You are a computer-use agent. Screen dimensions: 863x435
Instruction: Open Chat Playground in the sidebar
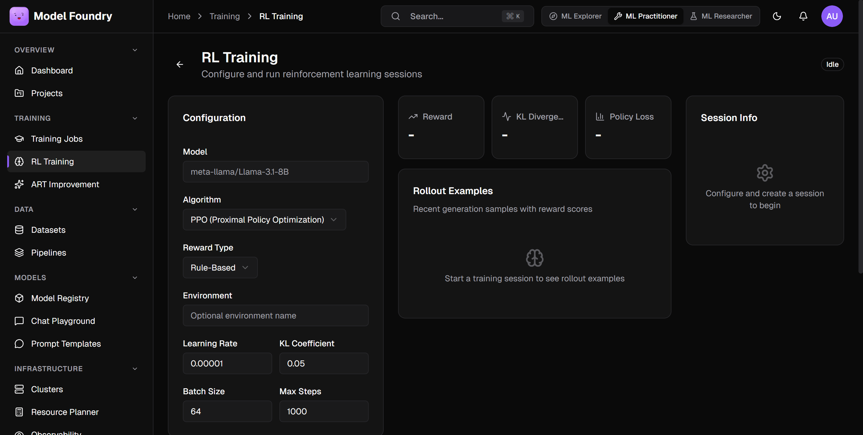[x=76, y=321]
